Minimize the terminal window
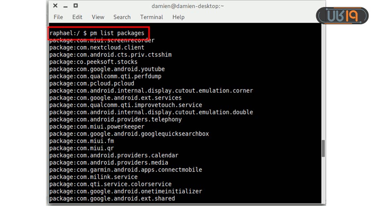 click(x=66, y=6)
